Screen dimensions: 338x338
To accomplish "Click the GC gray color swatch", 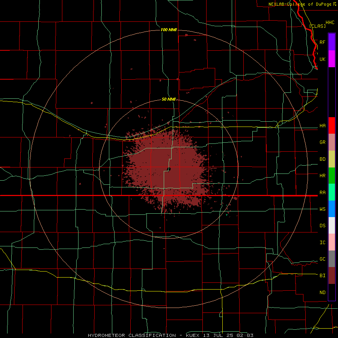I will click(x=332, y=259).
